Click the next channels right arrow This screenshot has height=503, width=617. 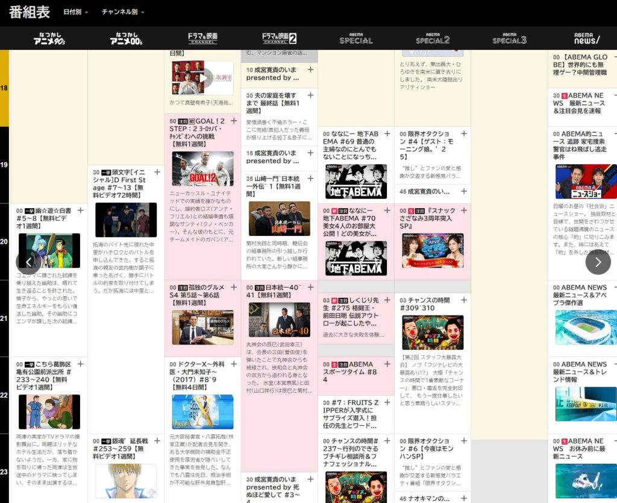click(x=598, y=262)
